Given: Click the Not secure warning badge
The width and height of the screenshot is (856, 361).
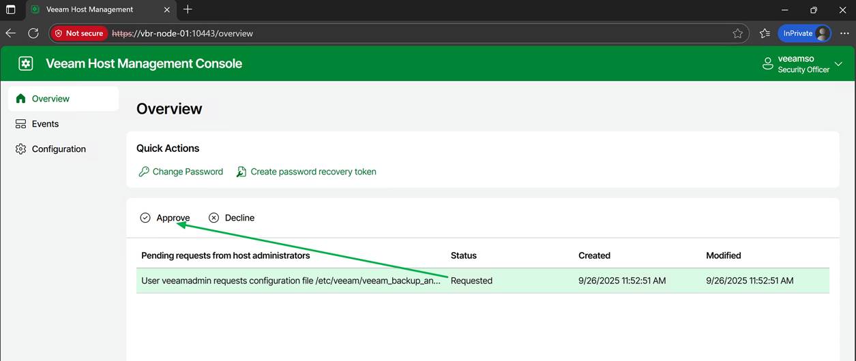Looking at the screenshot, I should [x=78, y=33].
